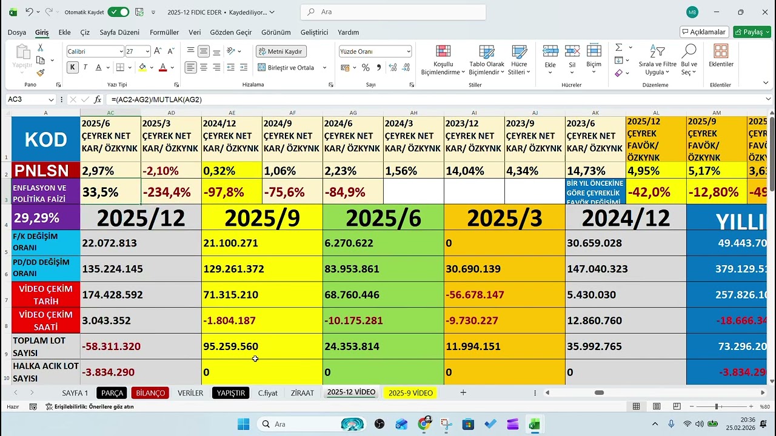Open Tablo Olarak Biçimlendir menu

(486, 60)
